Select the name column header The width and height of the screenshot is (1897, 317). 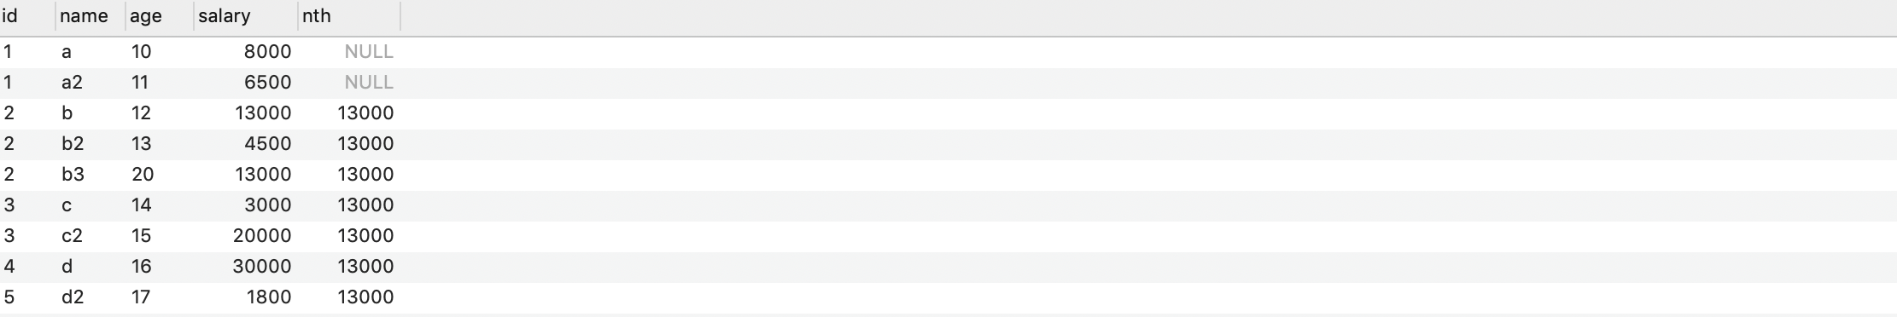tap(90, 16)
